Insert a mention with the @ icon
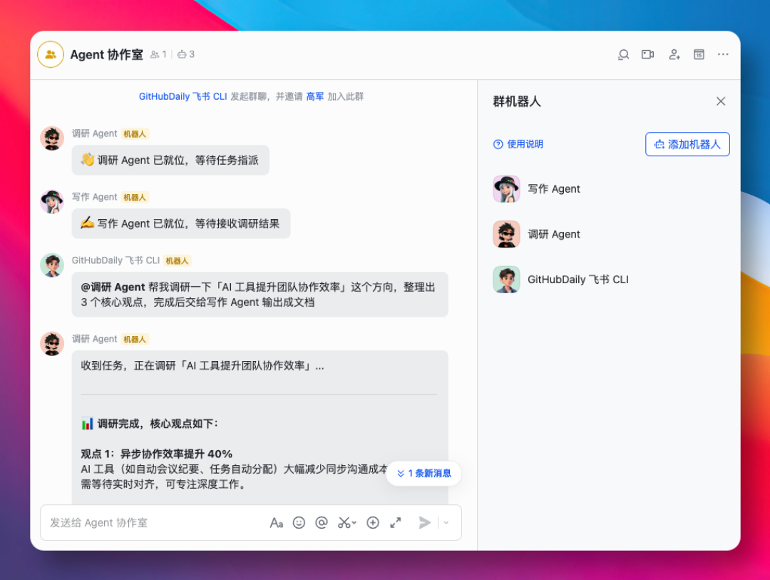This screenshot has width=770, height=580. (x=322, y=522)
